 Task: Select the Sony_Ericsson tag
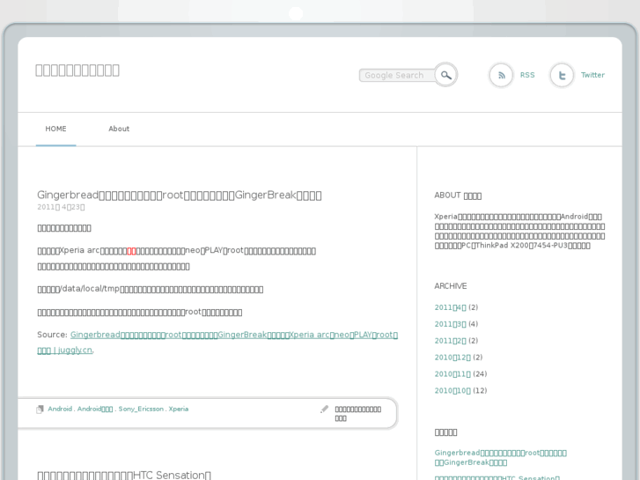141,409
